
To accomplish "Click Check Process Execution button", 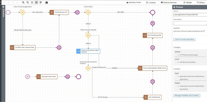I will (x=184, y=39).
